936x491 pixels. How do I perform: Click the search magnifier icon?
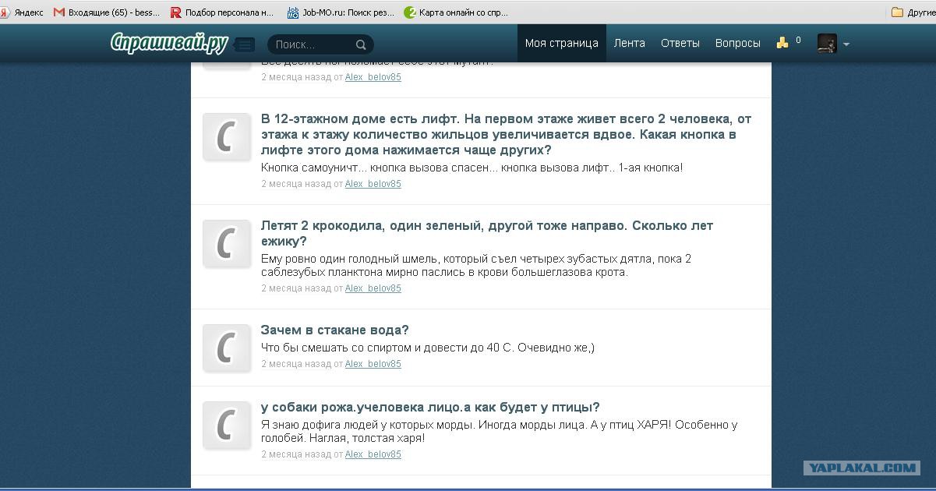[x=361, y=44]
